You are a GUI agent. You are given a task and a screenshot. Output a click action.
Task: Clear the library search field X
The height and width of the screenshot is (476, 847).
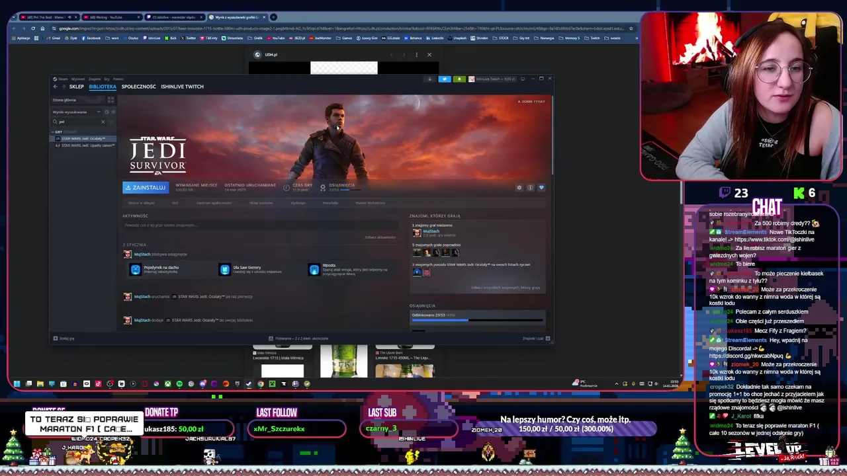point(103,122)
